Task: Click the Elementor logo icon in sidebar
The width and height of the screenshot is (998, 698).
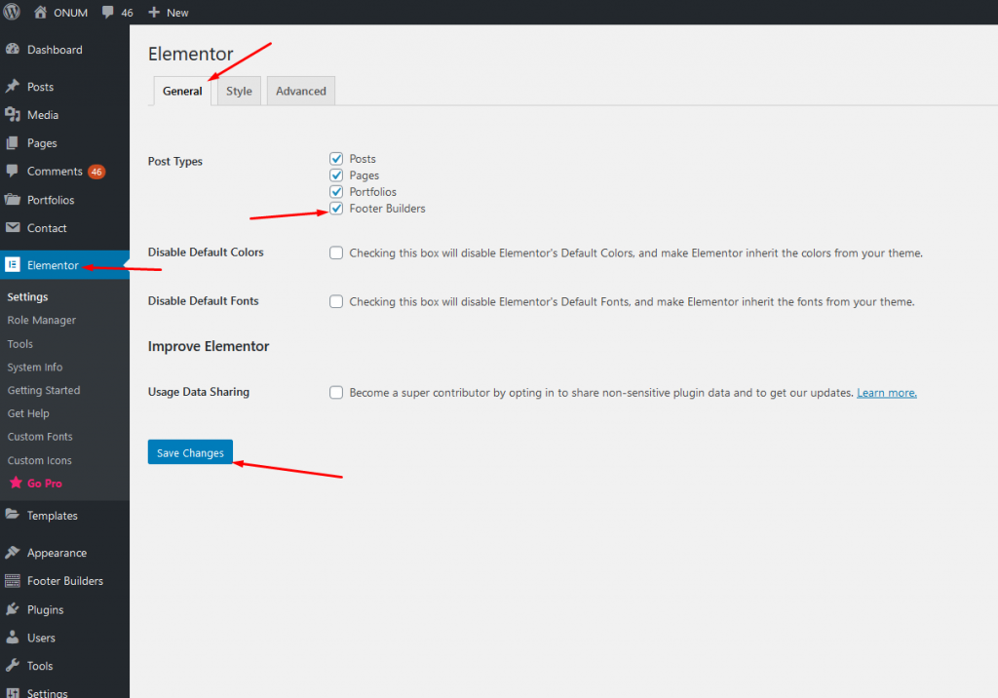Action: click(x=12, y=264)
